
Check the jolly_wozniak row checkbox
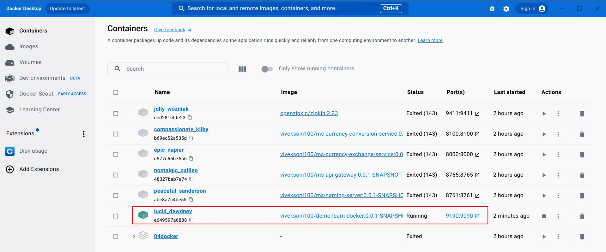116,114
